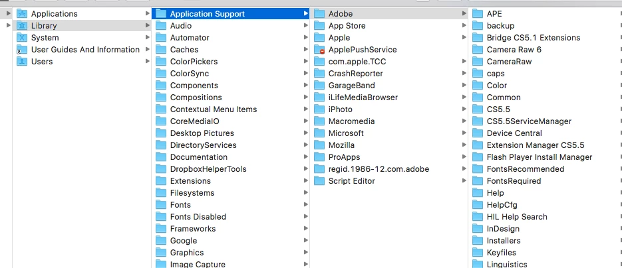Click the APE folder icon
Image resolution: width=622 pixels, height=268 pixels.
tap(478, 14)
